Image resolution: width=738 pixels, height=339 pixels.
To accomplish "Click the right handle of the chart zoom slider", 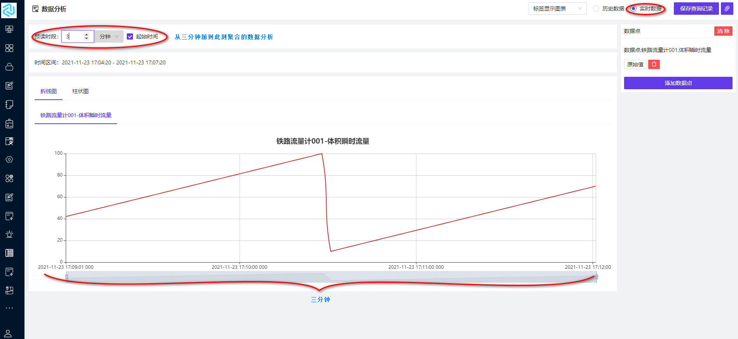I will coord(596,277).
